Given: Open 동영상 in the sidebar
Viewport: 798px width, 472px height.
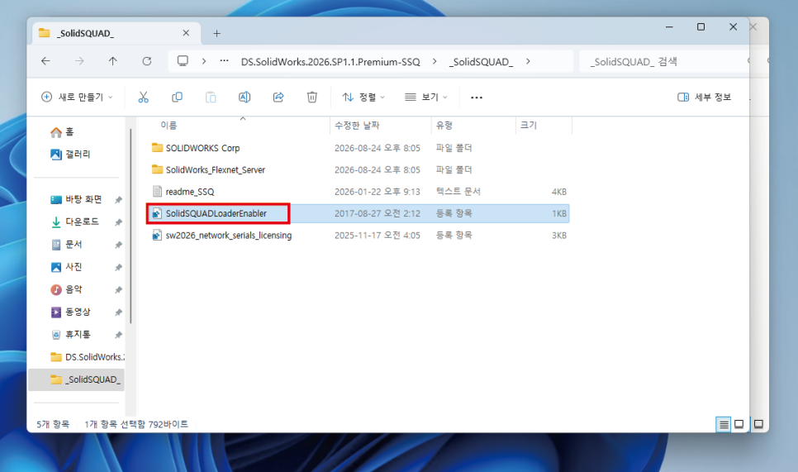Looking at the screenshot, I should point(70,312).
